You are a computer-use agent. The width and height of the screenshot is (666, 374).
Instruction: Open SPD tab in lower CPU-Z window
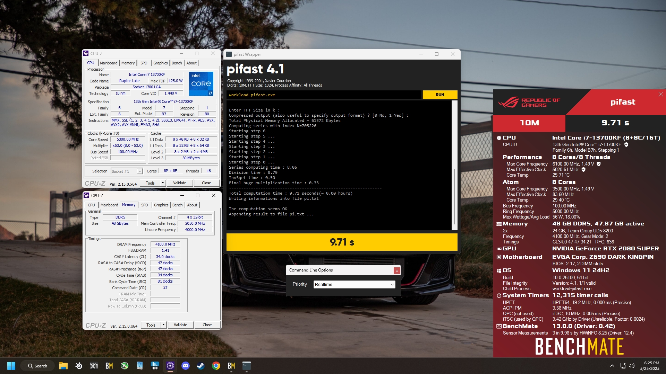(145, 205)
